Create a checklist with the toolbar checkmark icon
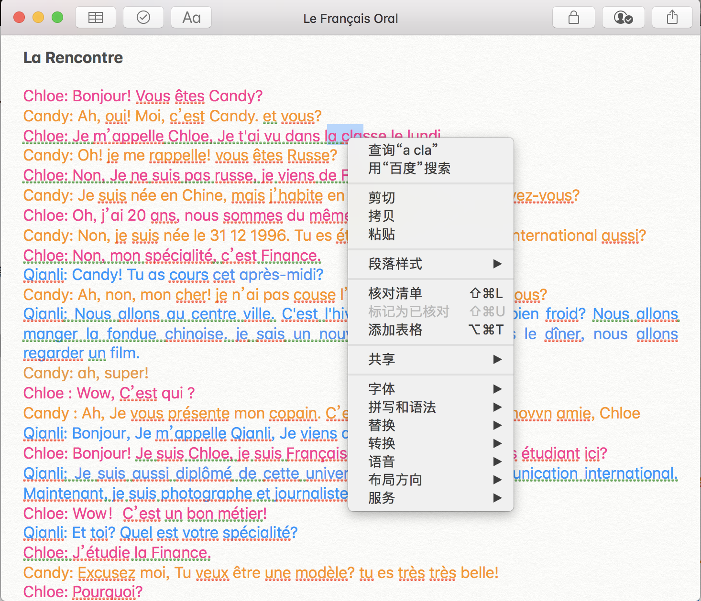The image size is (701, 601). pyautogui.click(x=143, y=18)
